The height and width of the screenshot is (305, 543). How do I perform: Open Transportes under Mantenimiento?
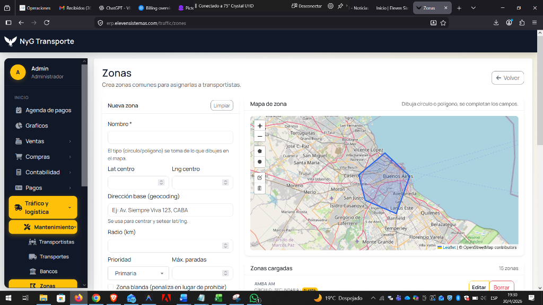(x=49, y=257)
